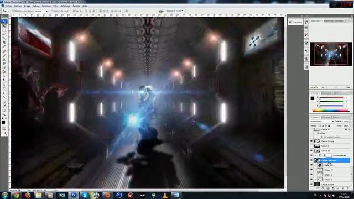Enable Sélection automatique checkbox
Viewport: 354px width, 199px height.
point(13,11)
